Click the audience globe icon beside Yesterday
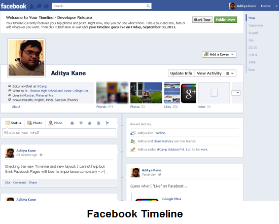279x224 pixels. coord(160,174)
